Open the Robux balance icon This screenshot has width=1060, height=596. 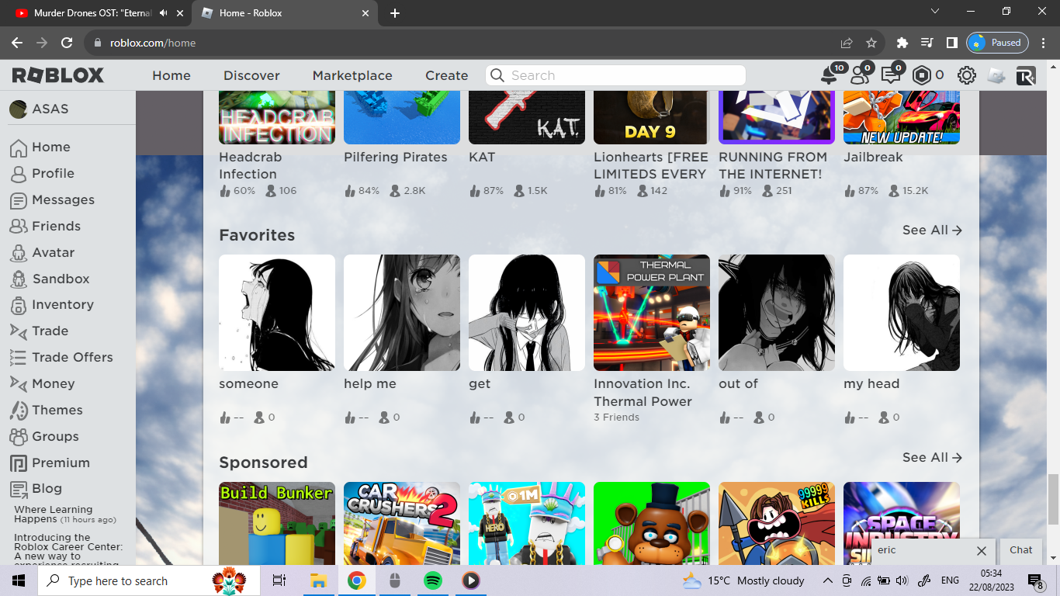[x=921, y=75]
